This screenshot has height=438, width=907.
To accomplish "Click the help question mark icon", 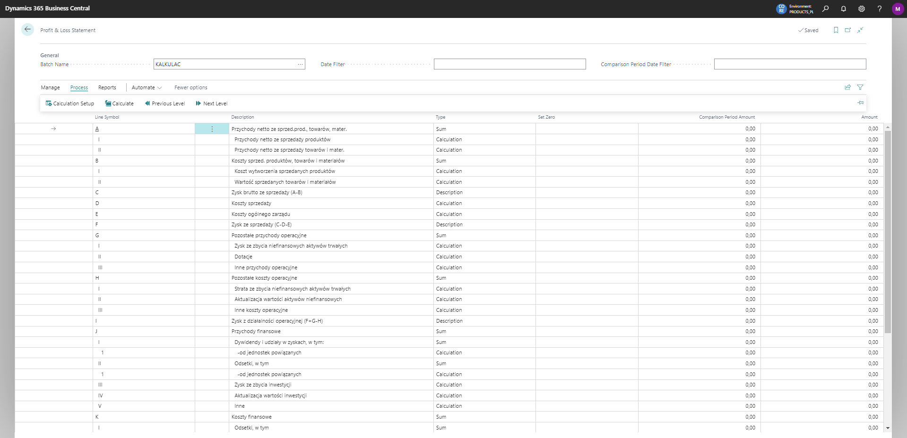I will click(880, 9).
